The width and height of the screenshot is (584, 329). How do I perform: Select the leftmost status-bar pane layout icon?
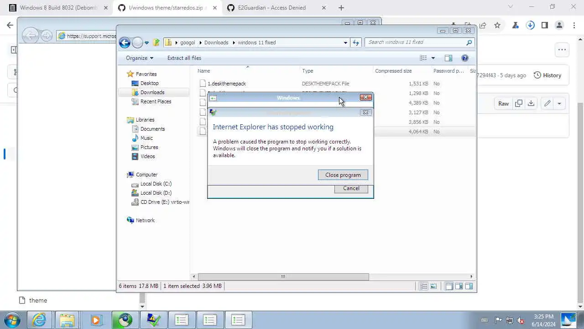[449, 287]
